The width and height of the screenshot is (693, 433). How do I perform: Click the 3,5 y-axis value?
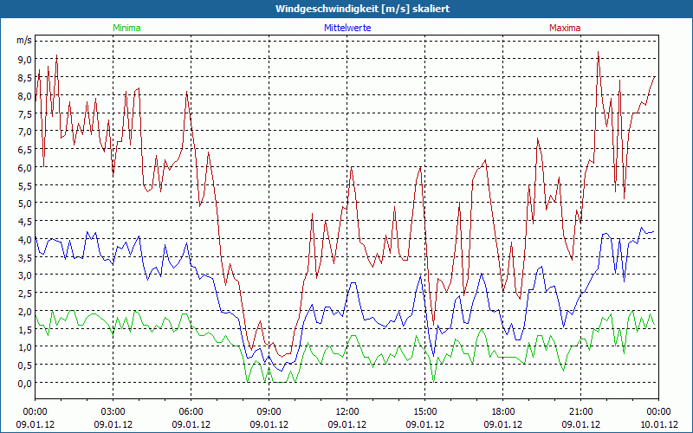pos(25,257)
